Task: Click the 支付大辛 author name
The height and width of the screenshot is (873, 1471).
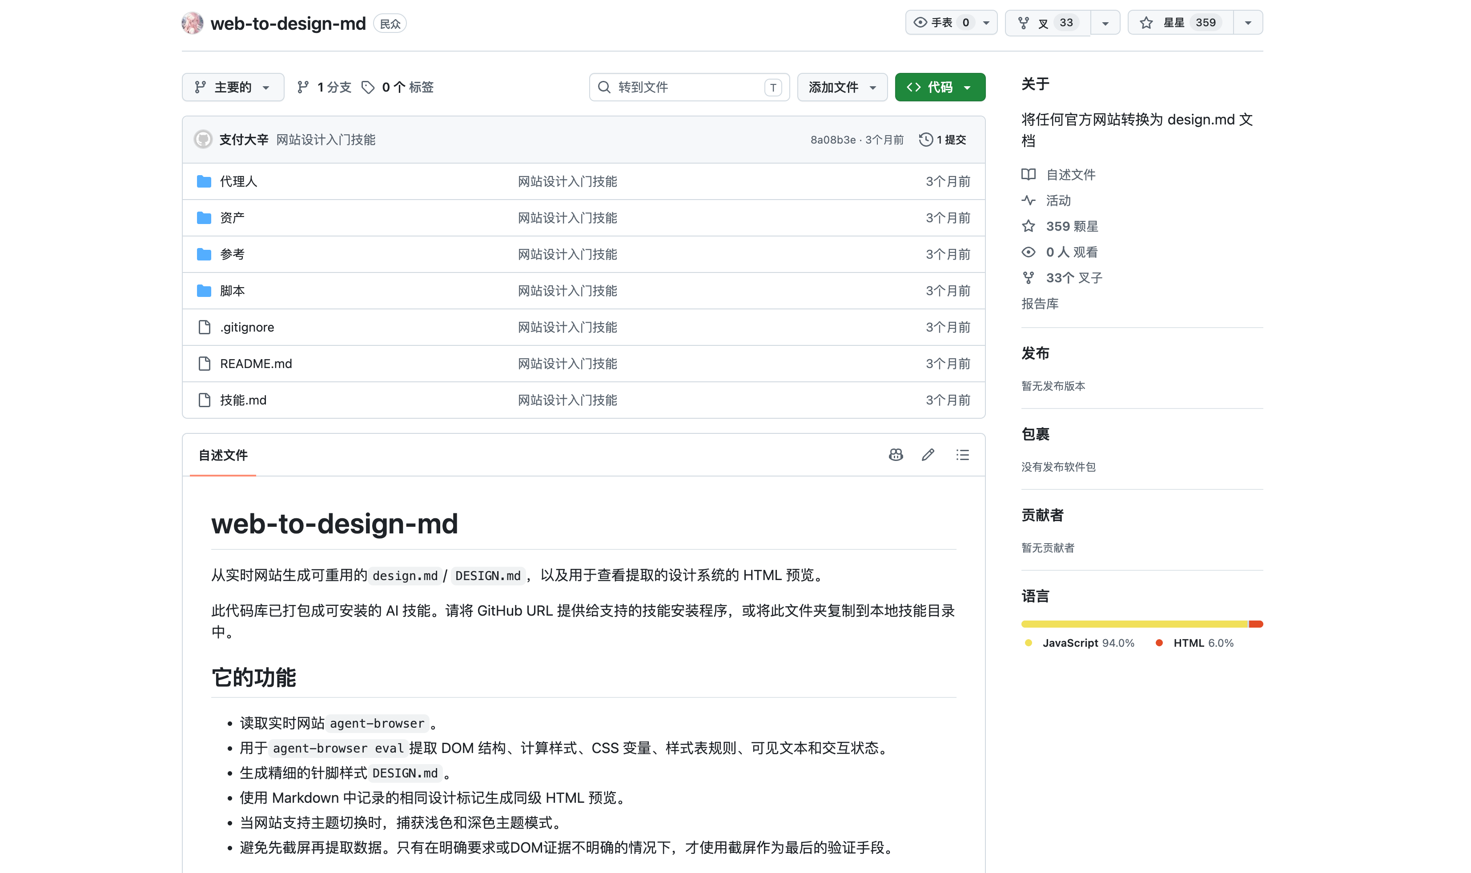Action: tap(244, 140)
